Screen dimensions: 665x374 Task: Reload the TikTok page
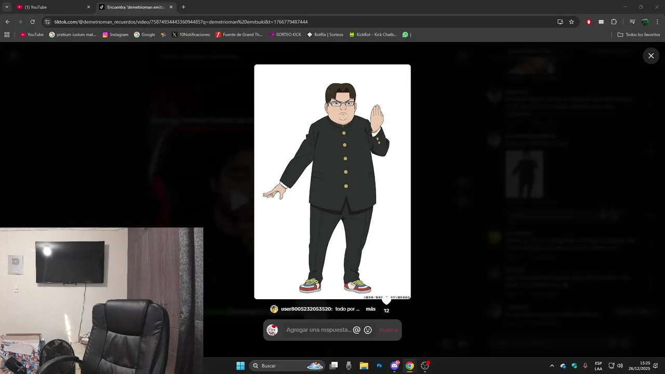[33, 22]
